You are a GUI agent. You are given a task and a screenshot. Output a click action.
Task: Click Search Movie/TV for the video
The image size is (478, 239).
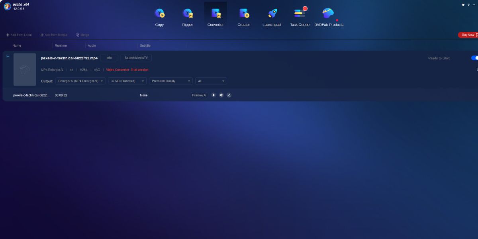136,58
